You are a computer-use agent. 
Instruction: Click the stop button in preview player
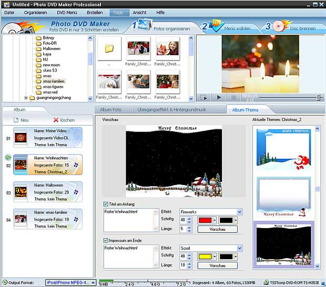click(x=233, y=97)
